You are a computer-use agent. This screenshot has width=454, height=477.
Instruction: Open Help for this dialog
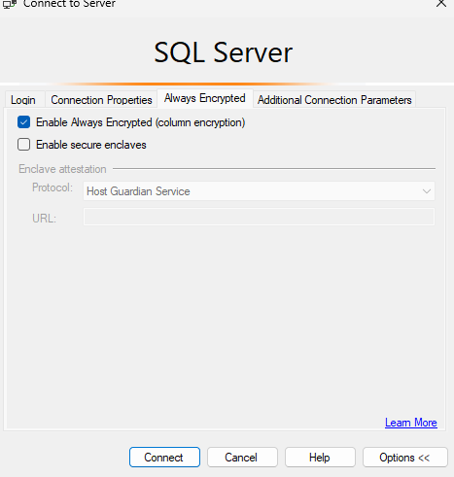320,458
